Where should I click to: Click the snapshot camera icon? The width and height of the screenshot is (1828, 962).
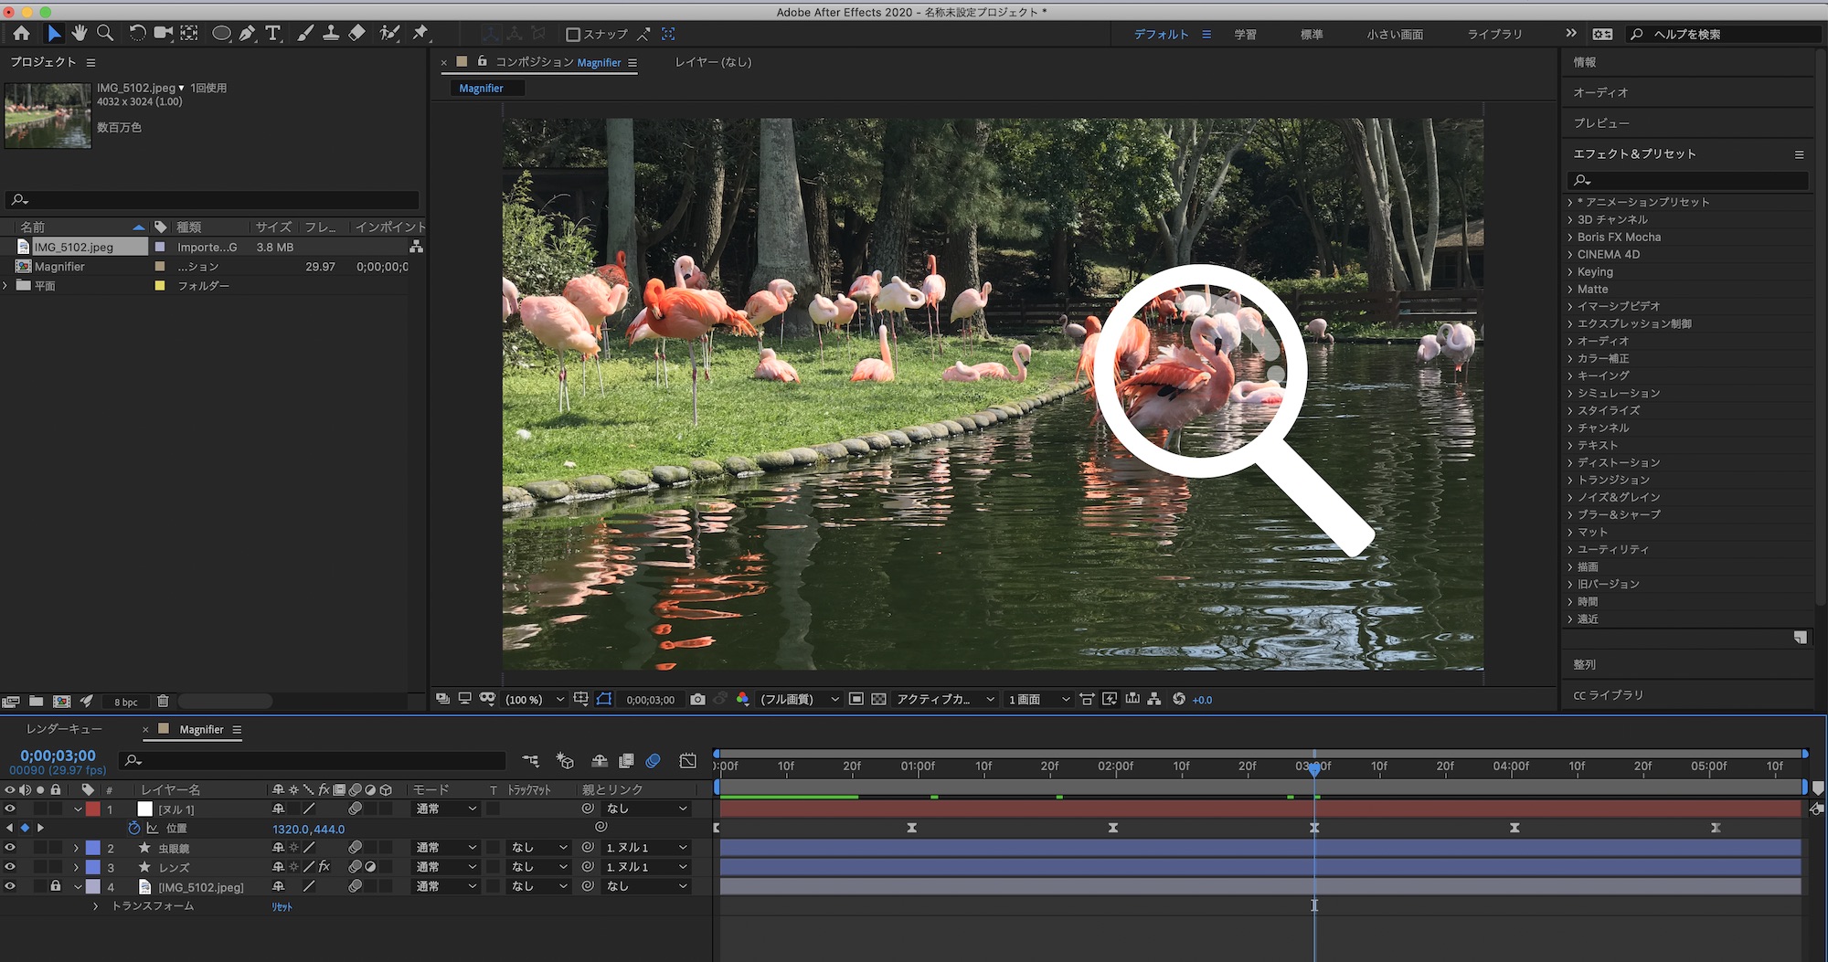(697, 700)
